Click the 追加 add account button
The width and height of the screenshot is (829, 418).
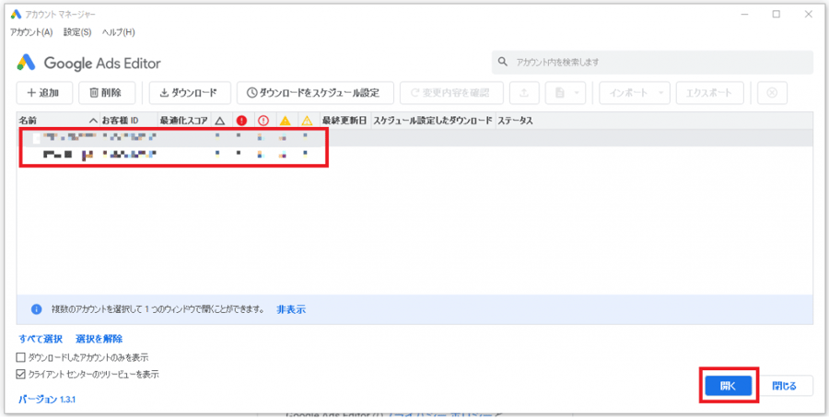click(x=44, y=93)
